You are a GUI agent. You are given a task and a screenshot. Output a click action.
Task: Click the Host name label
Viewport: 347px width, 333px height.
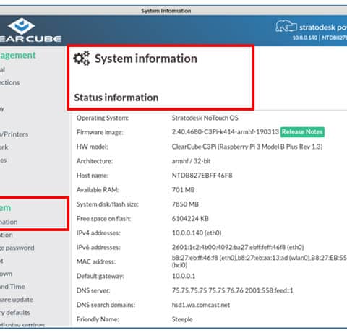93,176
